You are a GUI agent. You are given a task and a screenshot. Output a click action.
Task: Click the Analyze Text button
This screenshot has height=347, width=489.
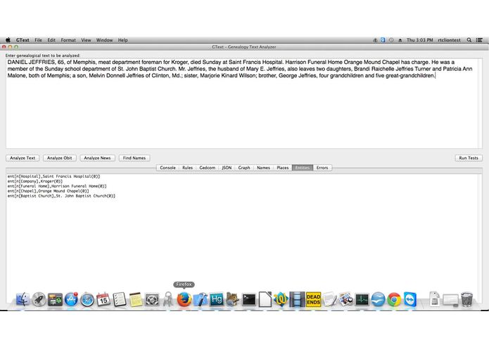tap(23, 158)
